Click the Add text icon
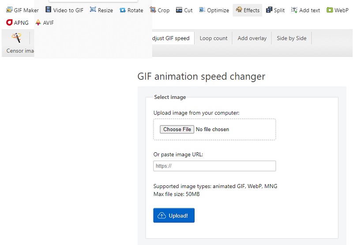 click(x=294, y=10)
